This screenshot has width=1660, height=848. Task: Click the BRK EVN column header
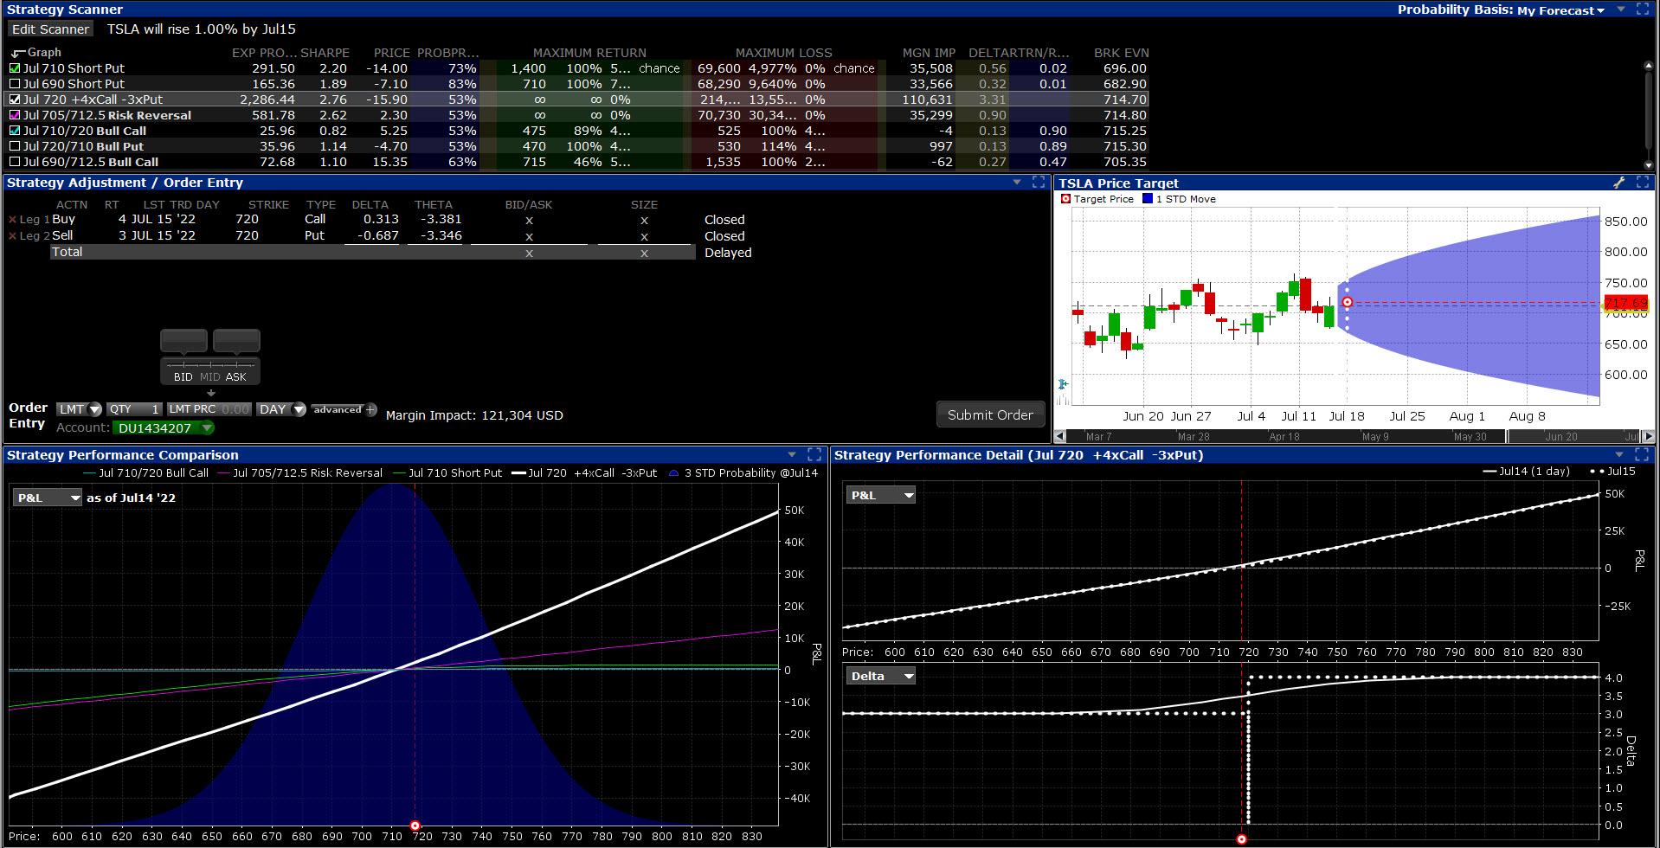coord(1121,53)
